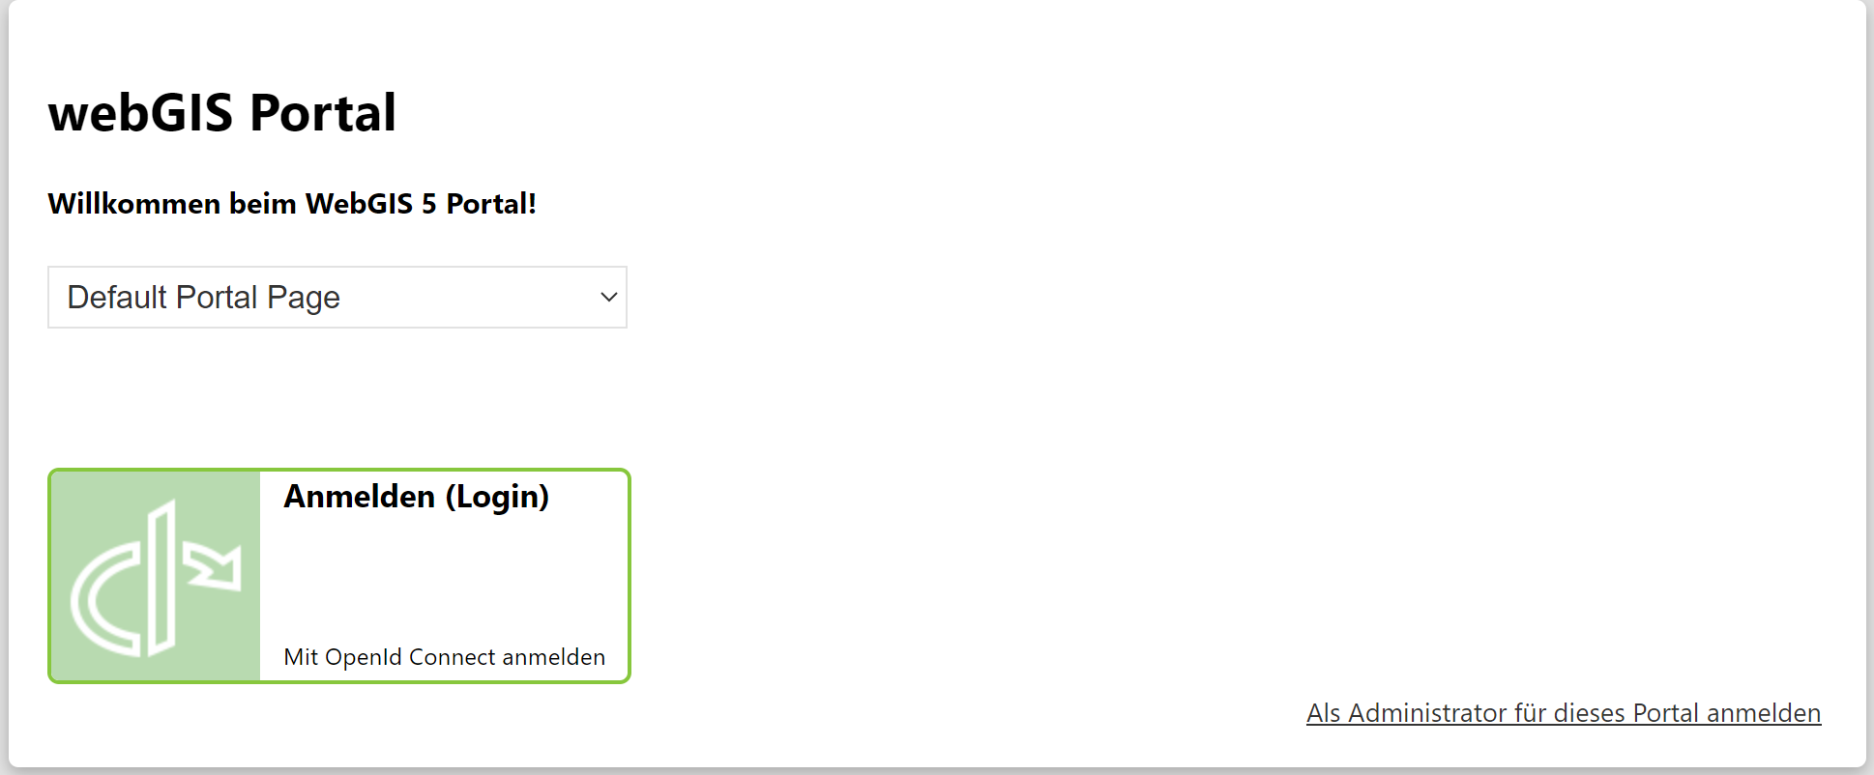Sign in as administrator via bottom link

coord(1564,713)
